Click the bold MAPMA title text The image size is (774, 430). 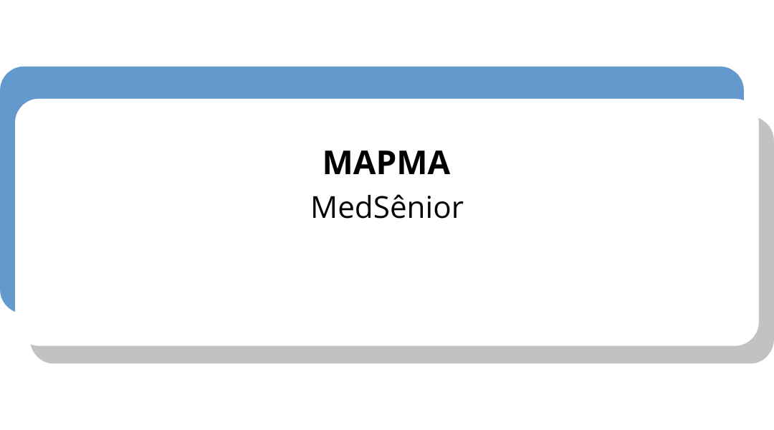386,163
